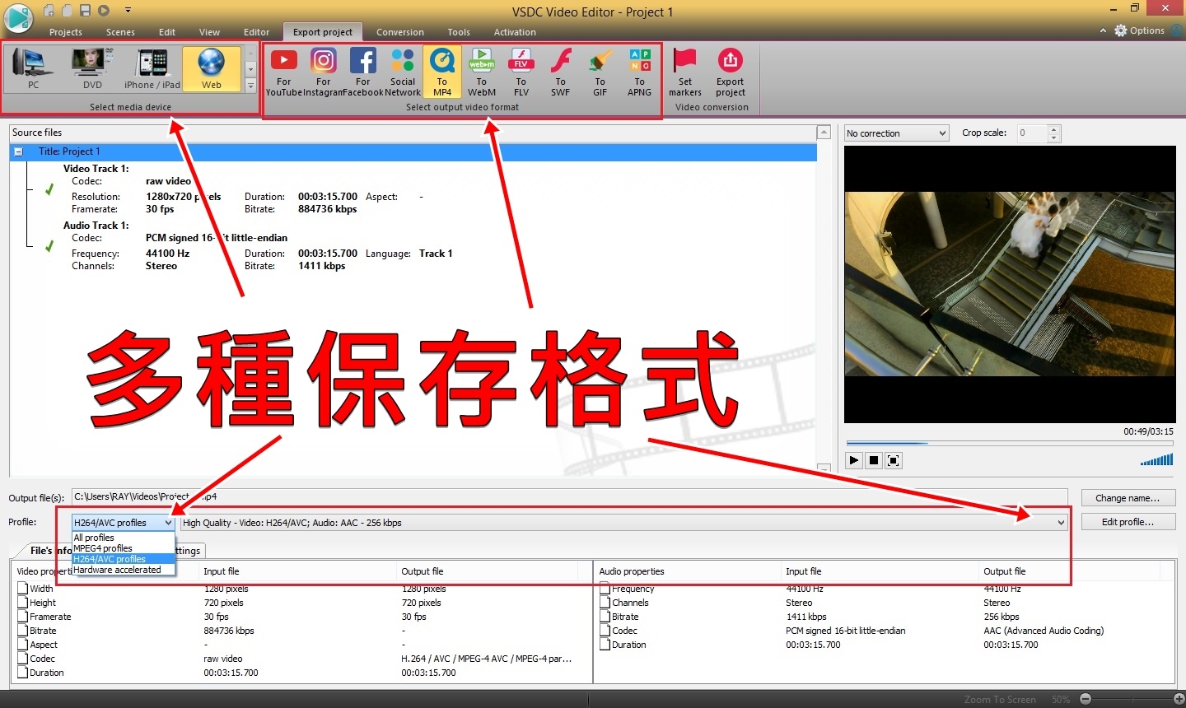The image size is (1186, 708).
Task: Collapse the Title: Project 1 tree node
Action: pyautogui.click(x=18, y=152)
